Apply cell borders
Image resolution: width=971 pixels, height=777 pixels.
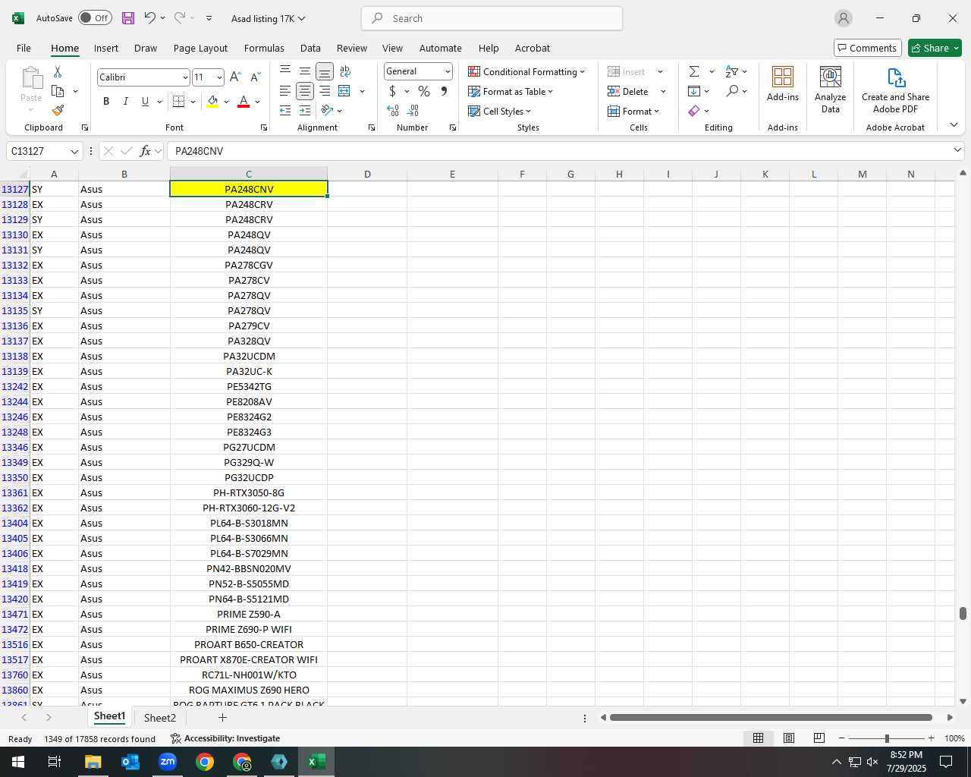[179, 101]
